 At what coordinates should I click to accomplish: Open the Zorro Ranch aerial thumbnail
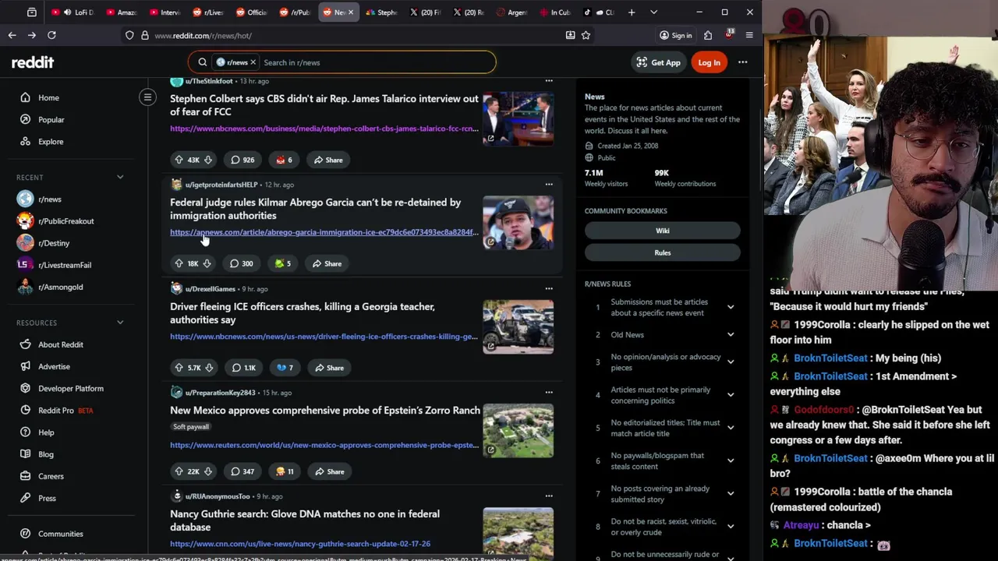click(x=518, y=430)
